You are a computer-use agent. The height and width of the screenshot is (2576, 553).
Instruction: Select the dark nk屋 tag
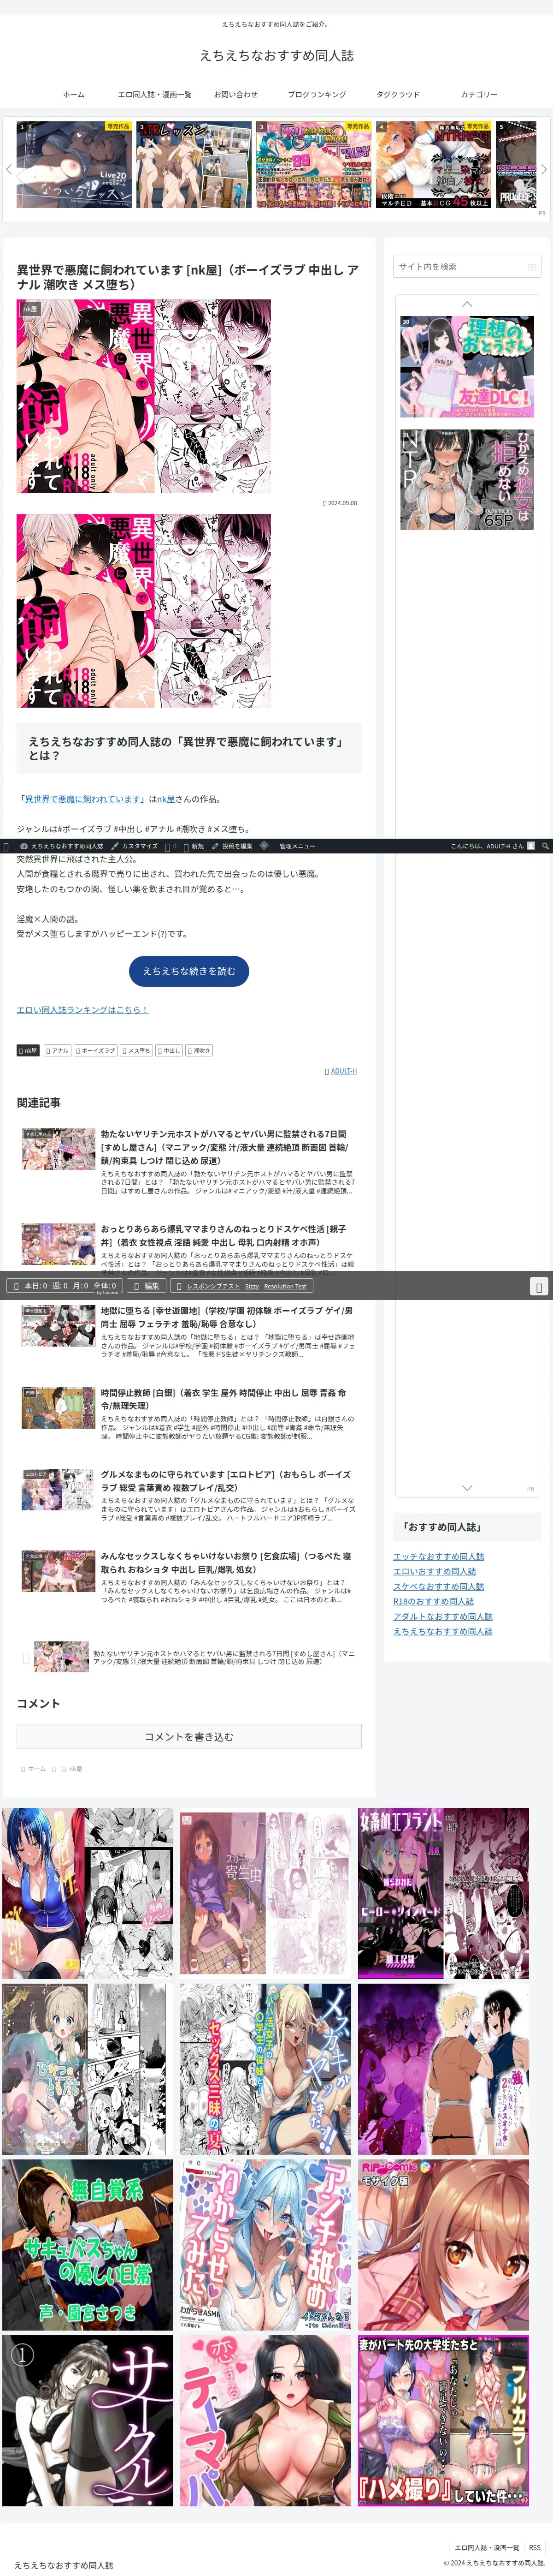28,1051
